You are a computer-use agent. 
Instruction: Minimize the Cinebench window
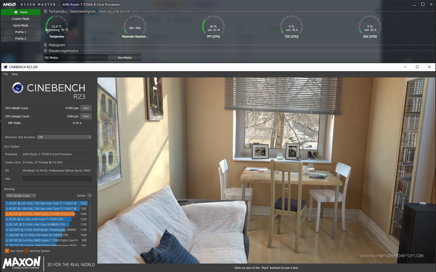pos(405,67)
